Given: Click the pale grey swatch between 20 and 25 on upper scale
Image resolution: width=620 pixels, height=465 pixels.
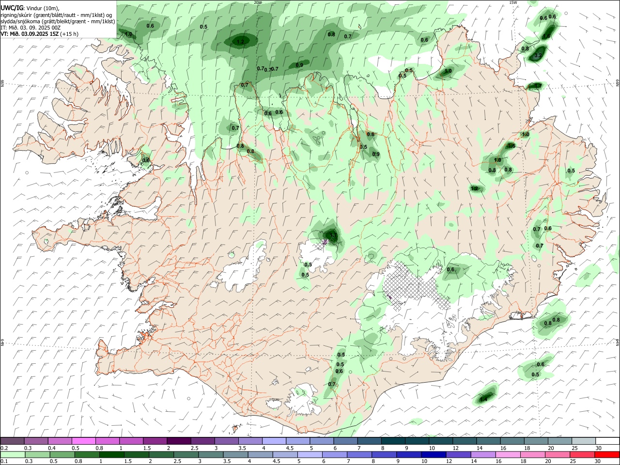Looking at the screenshot, I should pyautogui.click(x=560, y=441).
